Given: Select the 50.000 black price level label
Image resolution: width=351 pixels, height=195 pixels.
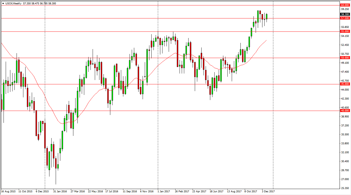Looking at the screenshot, I should [345, 58].
